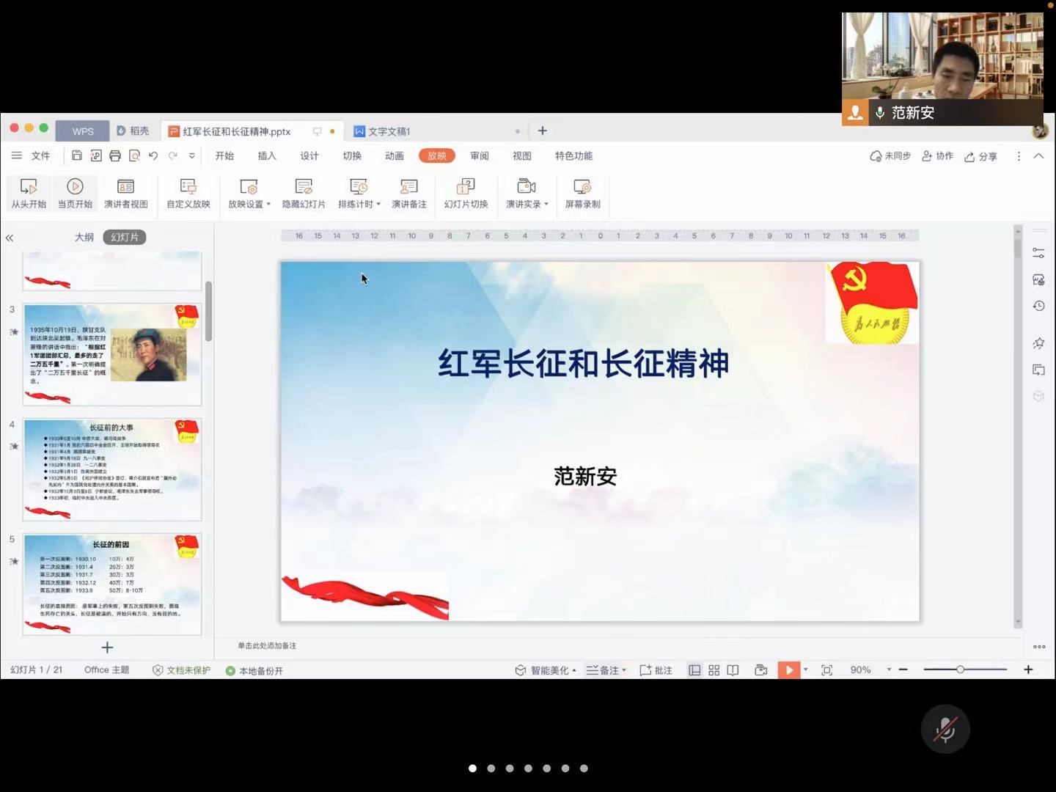Click the 自定义放映 icon
Viewport: 1056px width, 792px height.
click(x=188, y=187)
